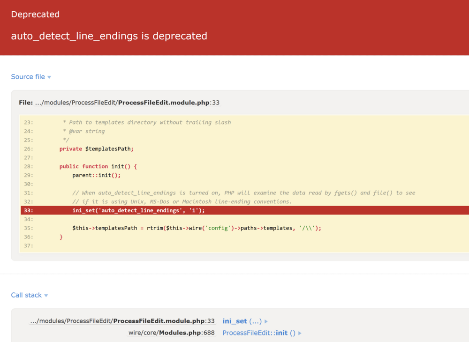Screen dimensions: 469x342
Task: Collapse the Source file section label
Action: point(28,77)
